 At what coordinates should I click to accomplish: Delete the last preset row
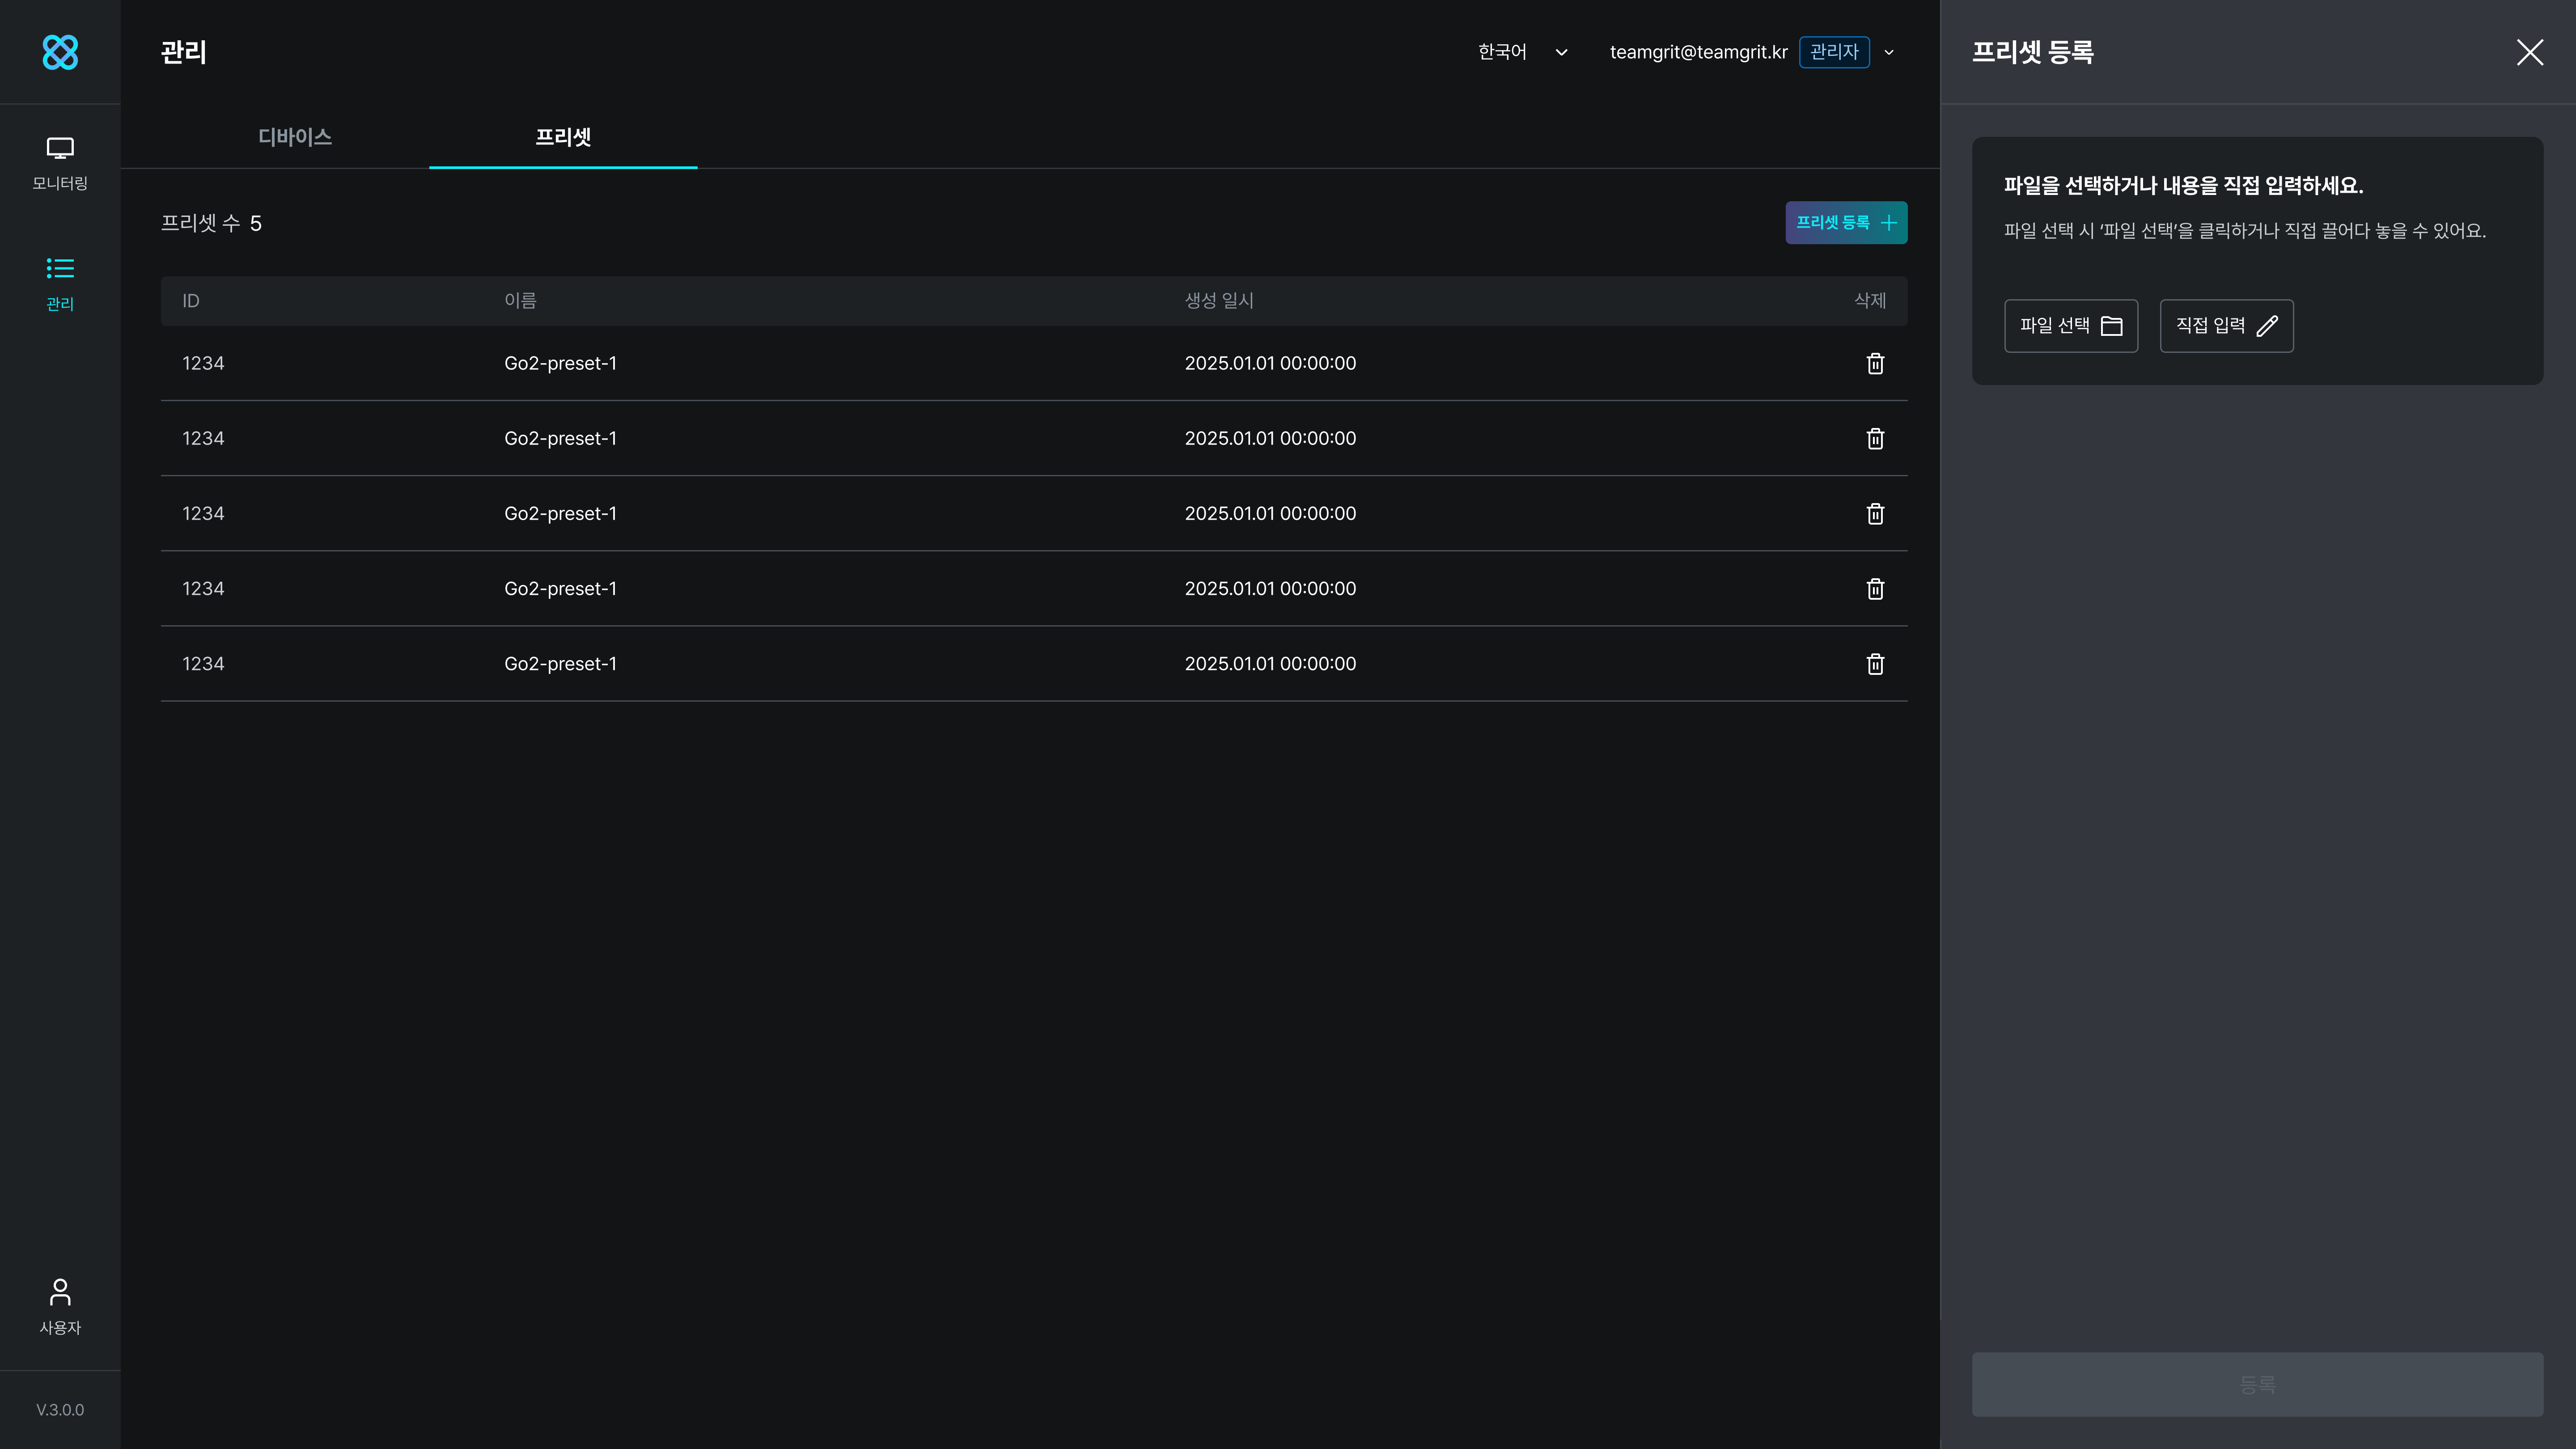click(x=1875, y=664)
